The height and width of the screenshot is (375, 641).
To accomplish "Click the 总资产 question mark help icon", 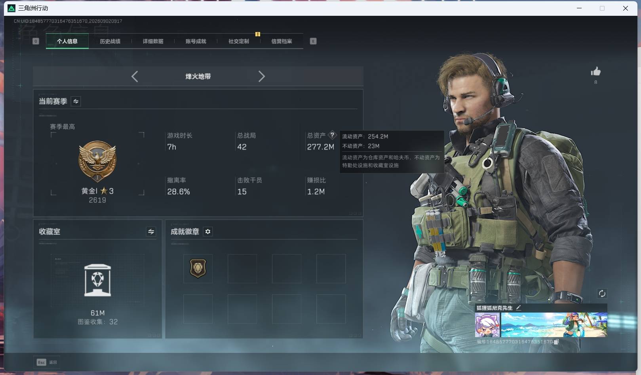I will [x=332, y=135].
